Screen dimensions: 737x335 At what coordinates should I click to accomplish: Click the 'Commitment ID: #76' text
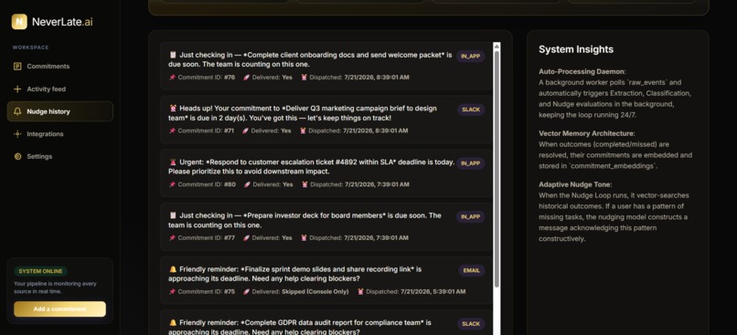(x=207, y=78)
